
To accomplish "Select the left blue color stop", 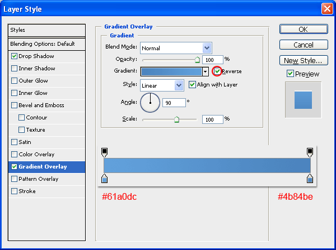I will point(104,179).
